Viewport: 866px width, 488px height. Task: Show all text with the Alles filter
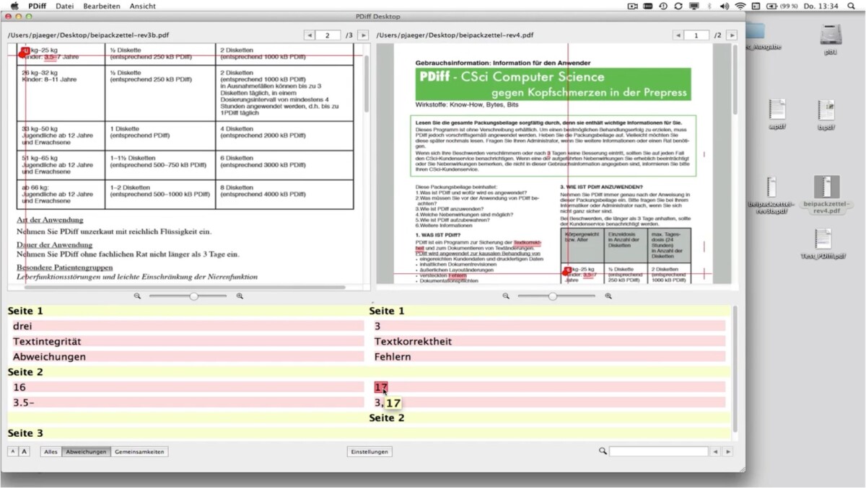51,452
